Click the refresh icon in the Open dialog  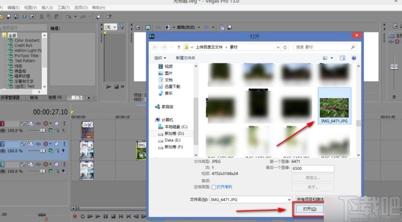pyautogui.click(x=285, y=47)
